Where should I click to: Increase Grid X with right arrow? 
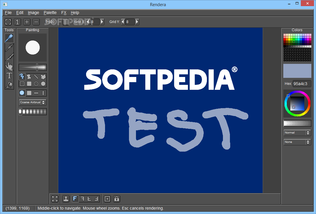pyautogui.click(x=102, y=22)
